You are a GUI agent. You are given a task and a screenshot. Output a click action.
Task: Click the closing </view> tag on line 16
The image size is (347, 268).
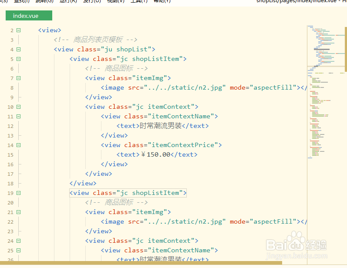click(114, 164)
